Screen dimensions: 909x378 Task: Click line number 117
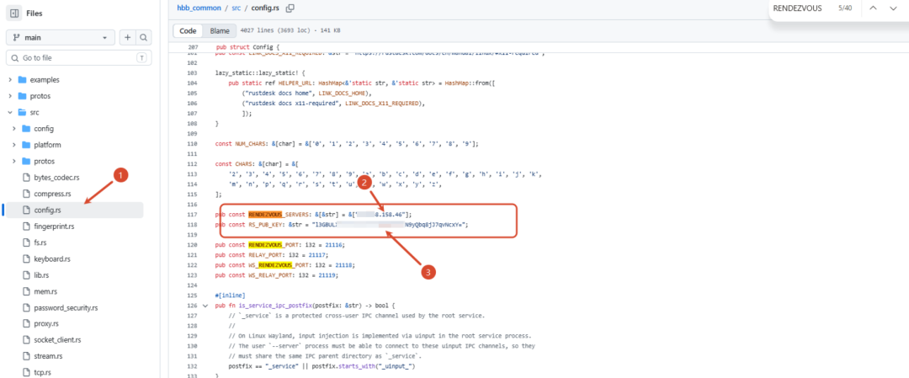pos(193,215)
